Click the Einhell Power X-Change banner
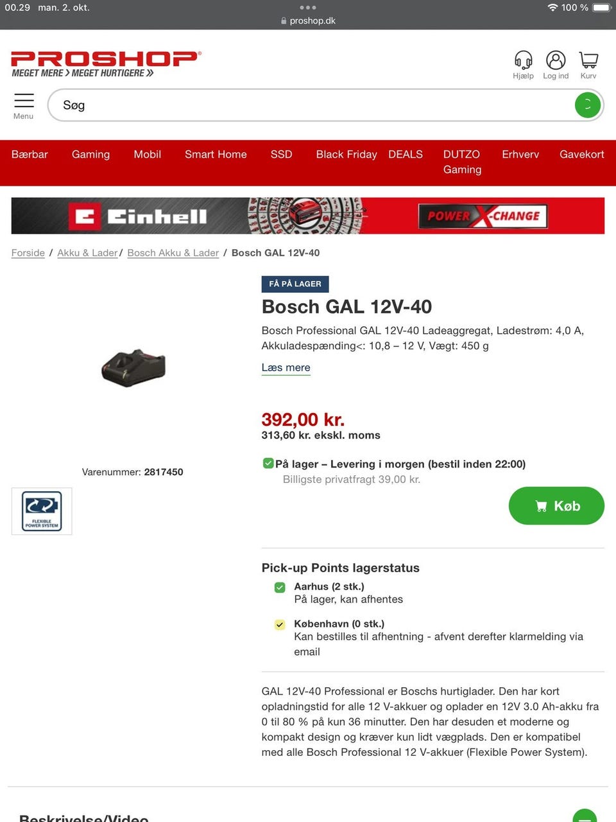 point(308,216)
